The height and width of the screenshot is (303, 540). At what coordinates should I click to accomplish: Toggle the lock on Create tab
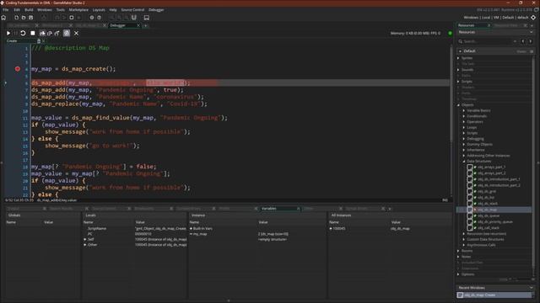39,41
